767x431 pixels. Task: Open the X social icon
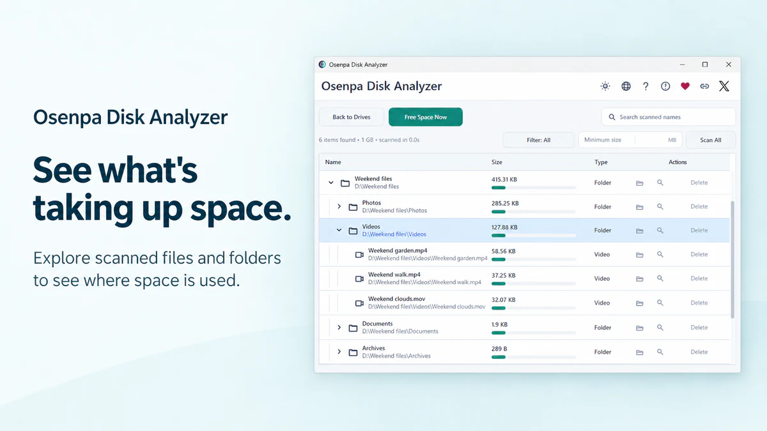pos(724,86)
